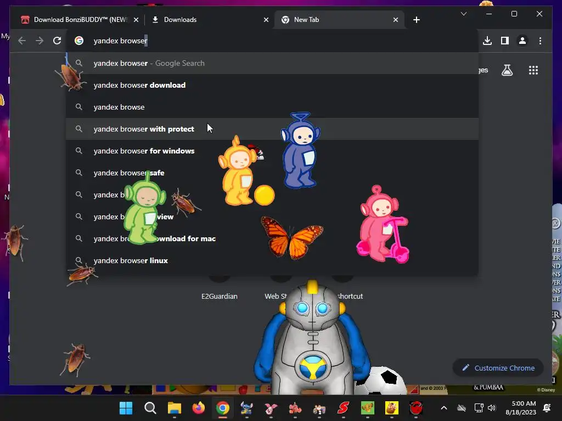
Task: Open a new tab with plus button
Action: (x=416, y=20)
